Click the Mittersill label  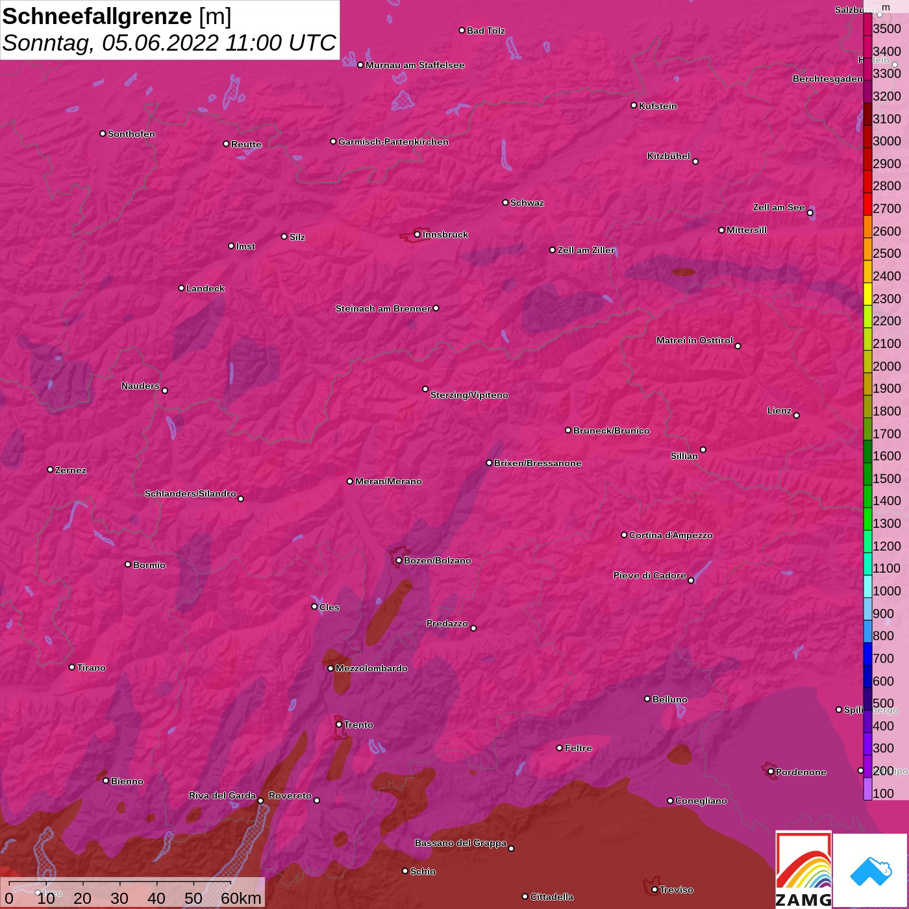[747, 230]
